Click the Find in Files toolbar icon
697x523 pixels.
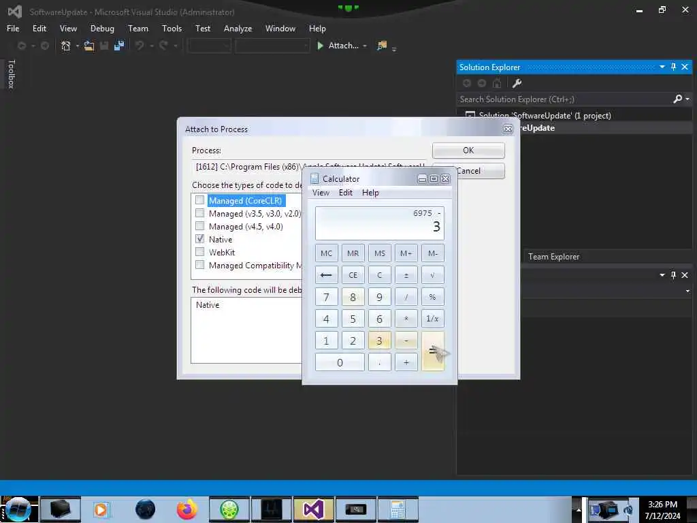click(382, 46)
